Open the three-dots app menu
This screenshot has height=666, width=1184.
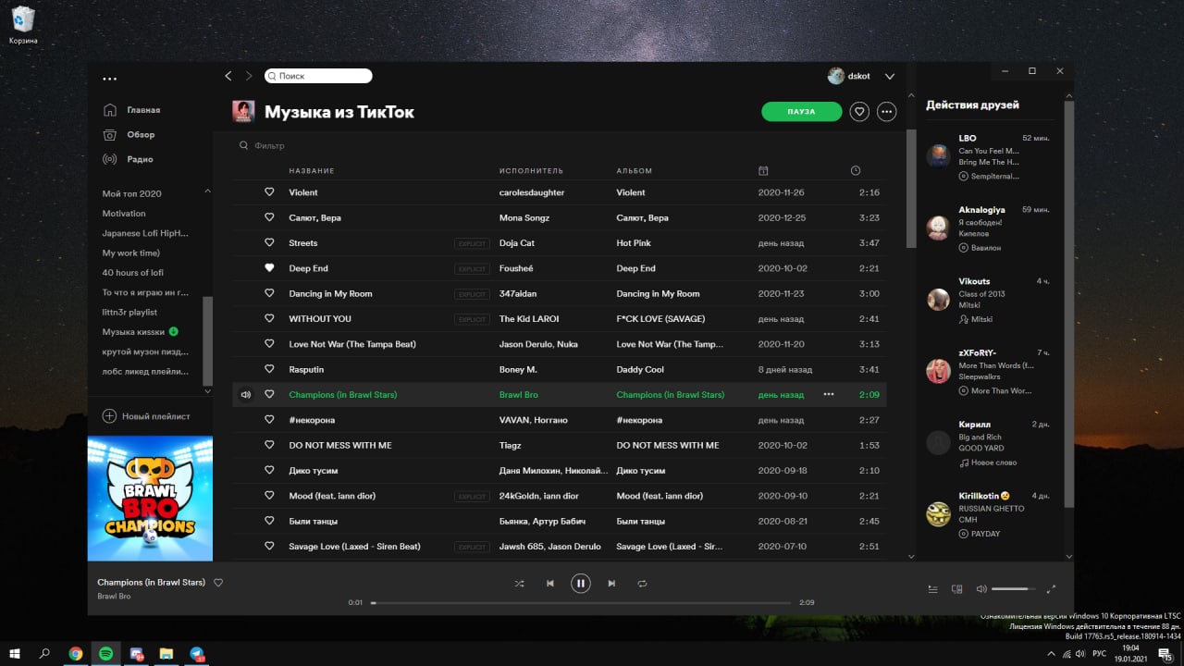(110, 80)
